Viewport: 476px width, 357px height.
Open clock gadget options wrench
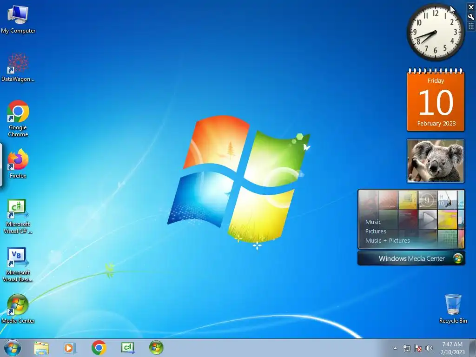pyautogui.click(x=471, y=17)
